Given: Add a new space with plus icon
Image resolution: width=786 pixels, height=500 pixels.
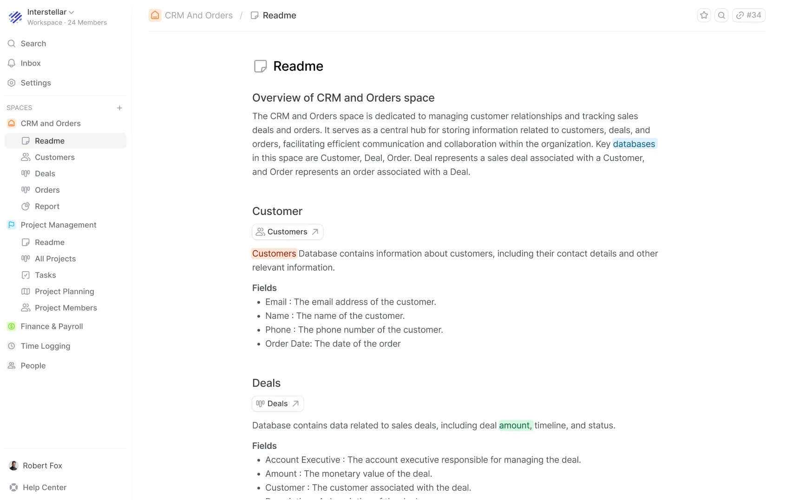Looking at the screenshot, I should 119,108.
